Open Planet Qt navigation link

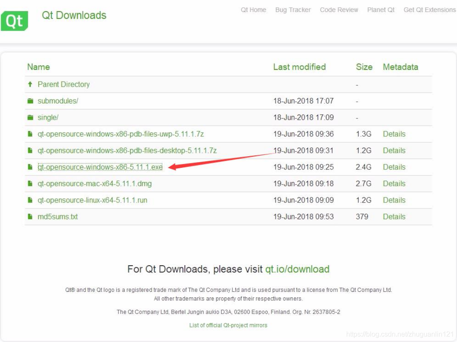pos(381,10)
